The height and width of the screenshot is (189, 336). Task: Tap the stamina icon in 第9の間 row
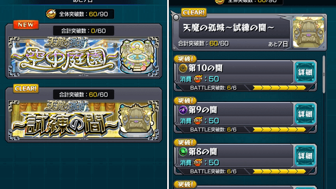tap(198, 121)
